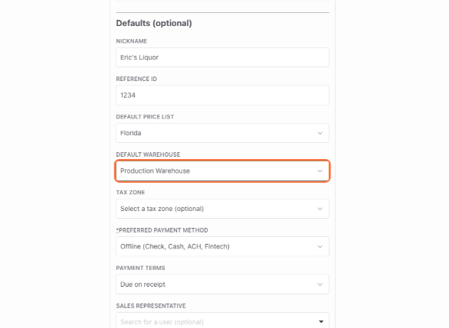The width and height of the screenshot is (449, 328).
Task: Click the black caret in Sales Representative field
Action: 321,322
